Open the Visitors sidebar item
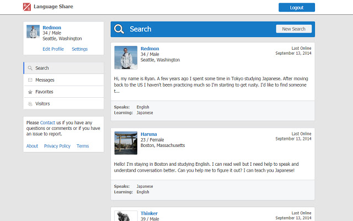 click(42, 103)
